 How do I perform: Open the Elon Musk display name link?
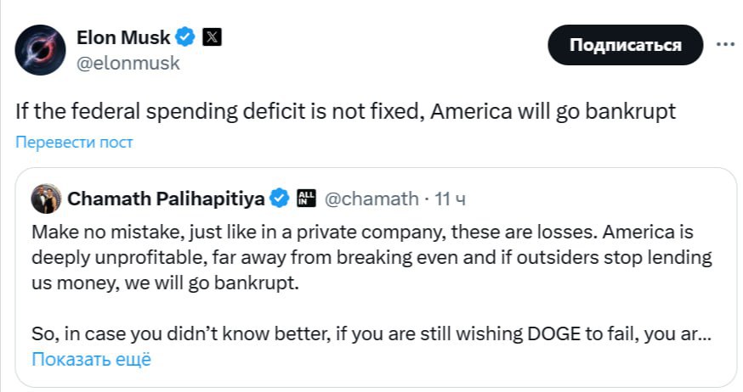123,37
